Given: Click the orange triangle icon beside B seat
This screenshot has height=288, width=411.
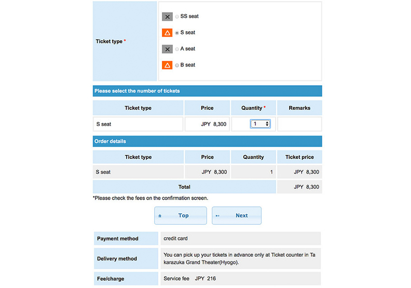Looking at the screenshot, I should (167, 65).
